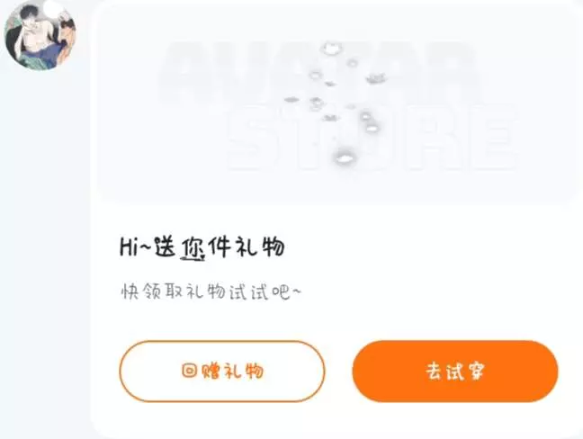Tap the largest water droplet in banner

tap(345, 158)
